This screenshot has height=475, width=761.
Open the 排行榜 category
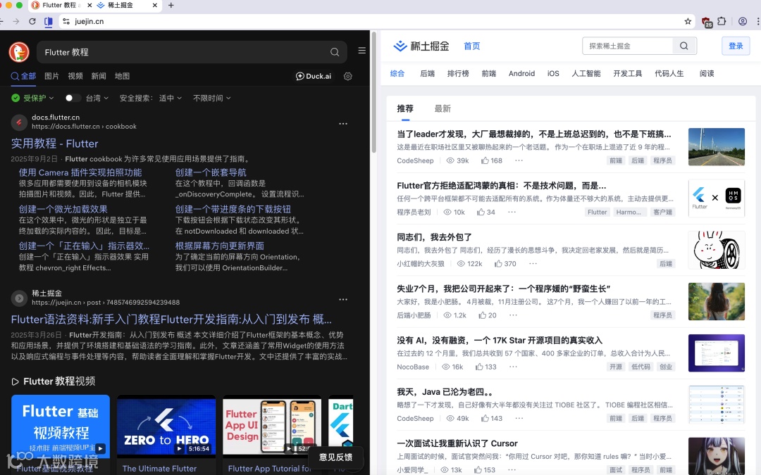tap(458, 74)
